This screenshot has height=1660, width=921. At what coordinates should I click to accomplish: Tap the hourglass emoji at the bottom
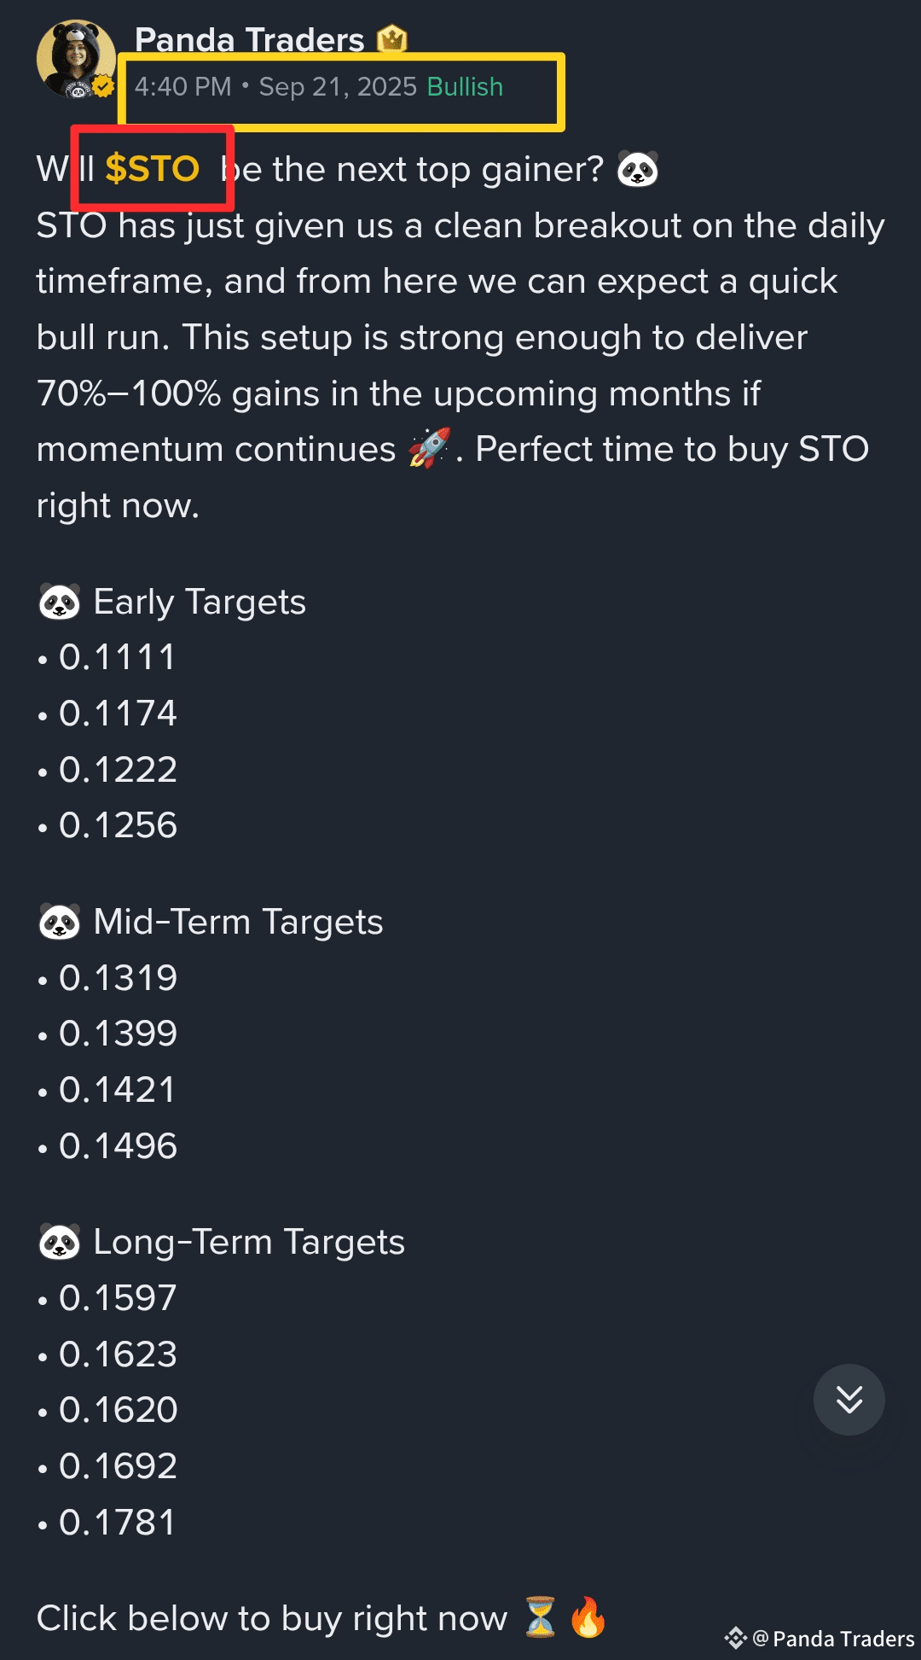(x=540, y=1617)
